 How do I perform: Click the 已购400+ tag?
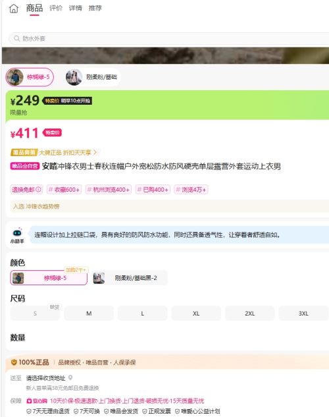tap(153, 189)
